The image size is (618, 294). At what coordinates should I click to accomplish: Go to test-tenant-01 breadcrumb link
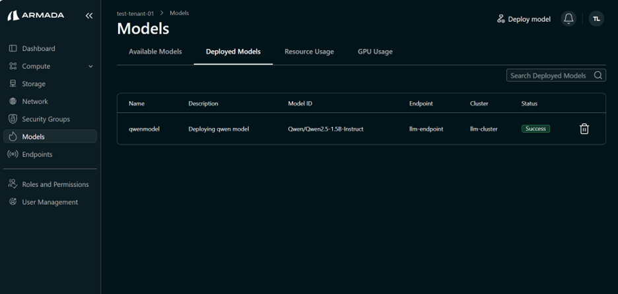click(x=135, y=13)
